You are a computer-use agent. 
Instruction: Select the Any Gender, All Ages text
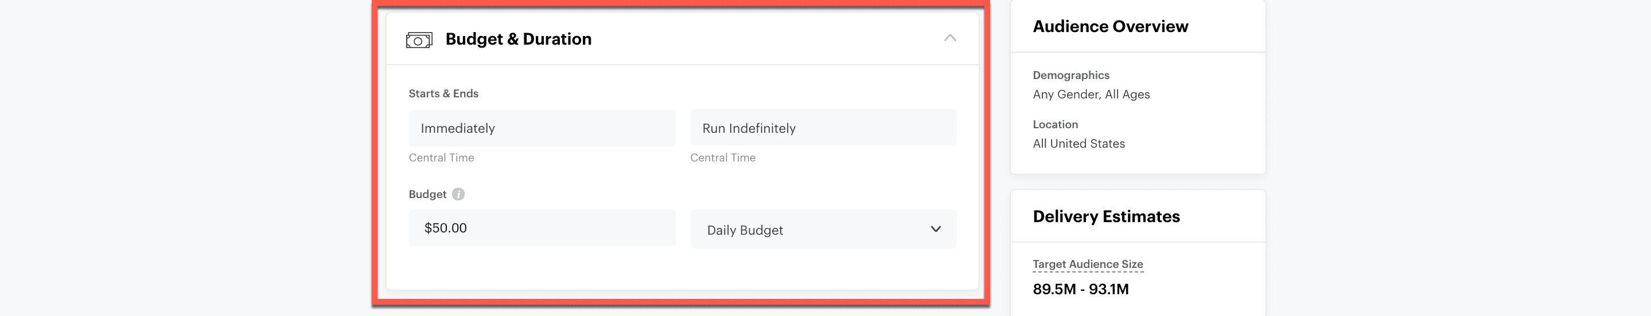tap(1091, 94)
